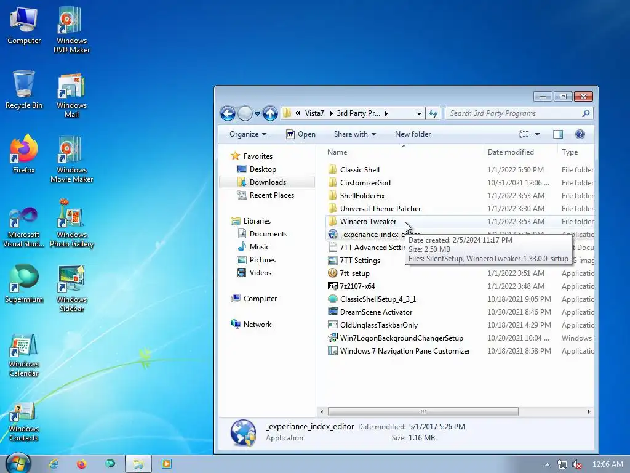Launch Supermium from the taskbar
630x473 pixels.
click(110, 464)
